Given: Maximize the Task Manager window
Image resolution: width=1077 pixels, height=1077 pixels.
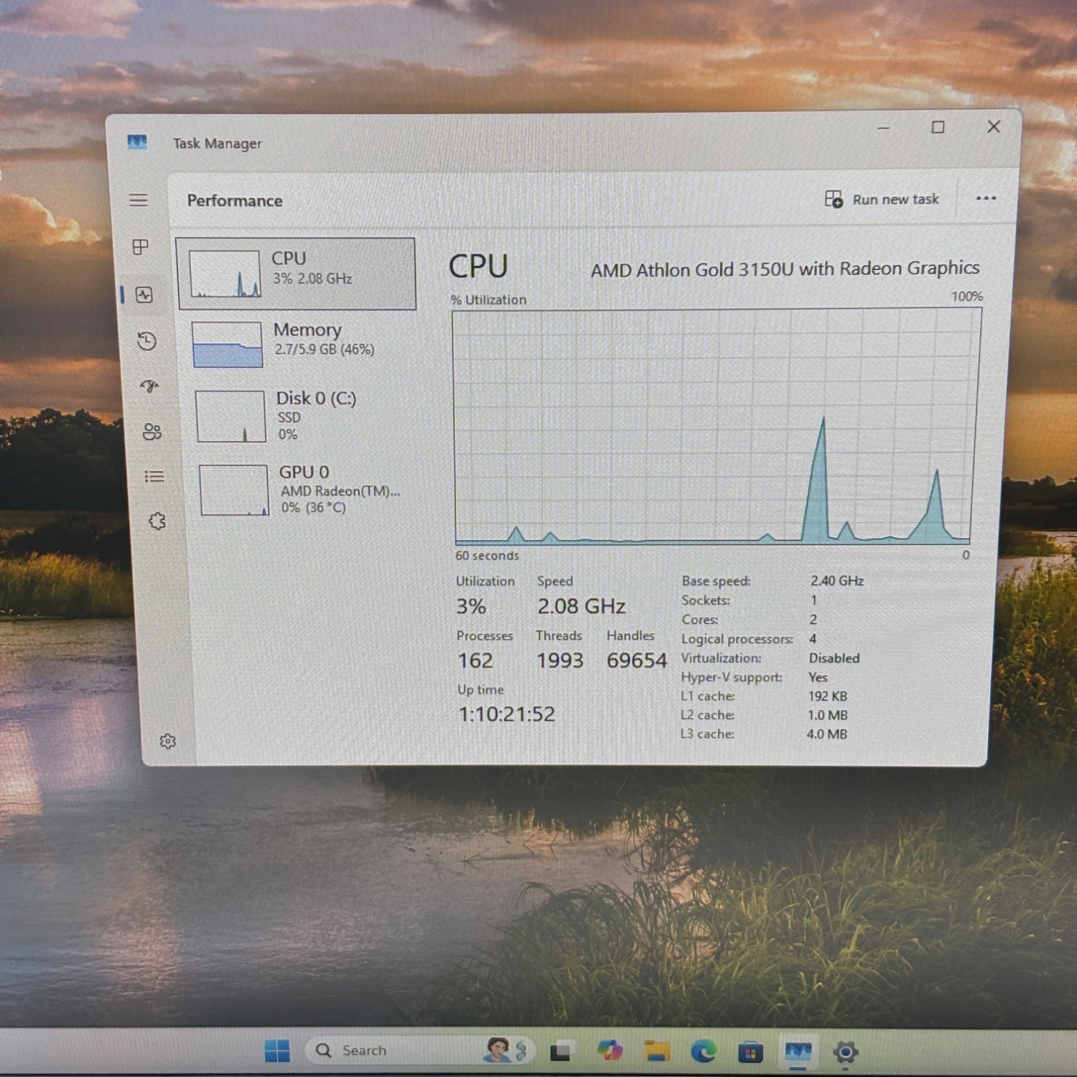Looking at the screenshot, I should pos(938,127).
